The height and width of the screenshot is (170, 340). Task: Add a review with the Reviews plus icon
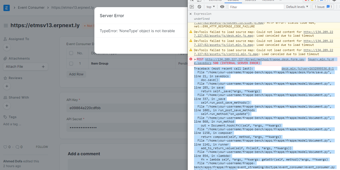coord(7,86)
